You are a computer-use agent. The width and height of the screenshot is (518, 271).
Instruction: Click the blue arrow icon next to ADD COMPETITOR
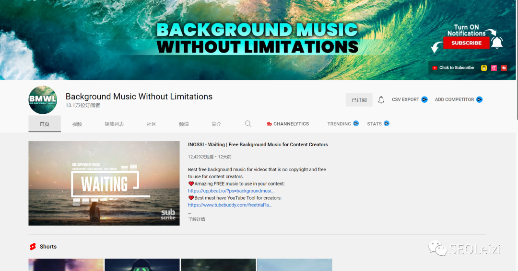[479, 99]
